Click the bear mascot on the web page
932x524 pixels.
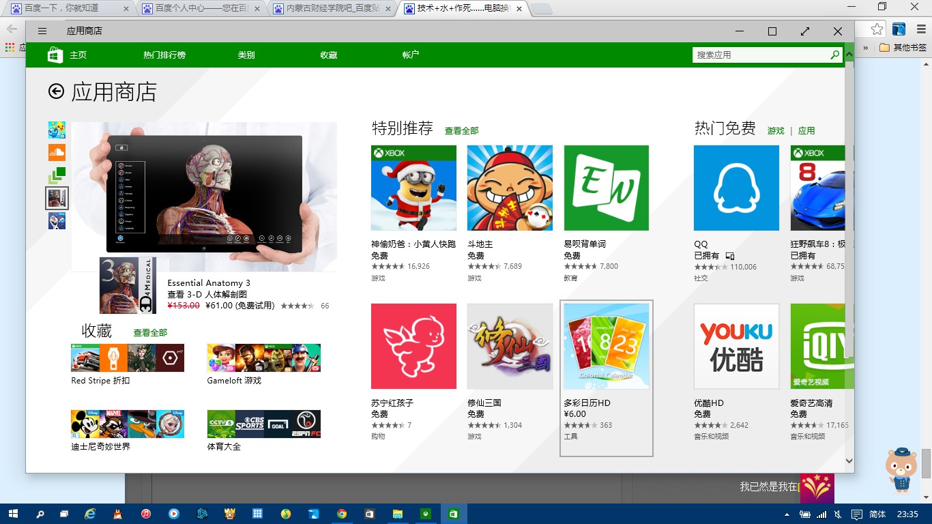coord(901,469)
